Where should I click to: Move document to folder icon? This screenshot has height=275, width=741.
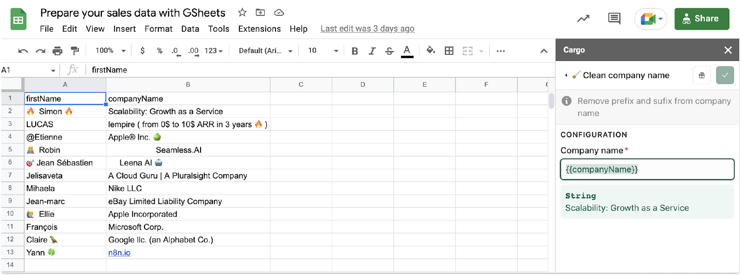(x=261, y=12)
